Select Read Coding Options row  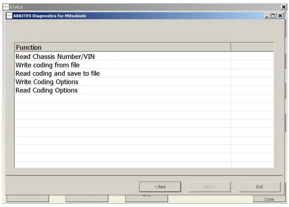point(123,90)
